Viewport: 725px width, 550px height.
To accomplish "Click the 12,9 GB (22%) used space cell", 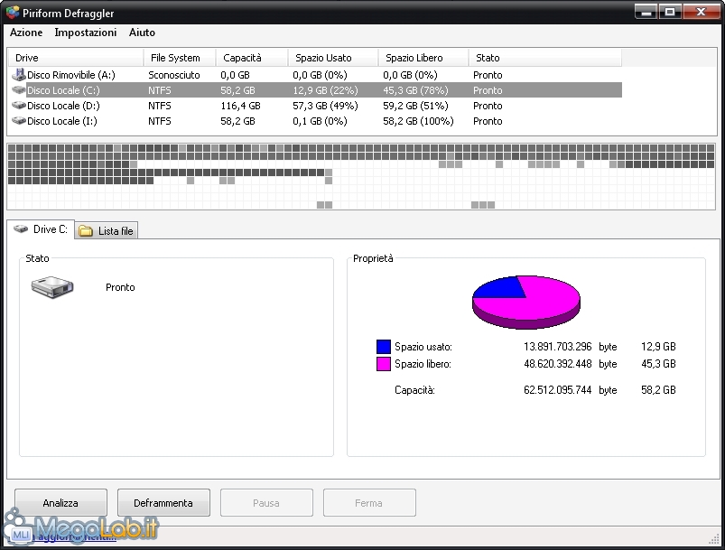I will (x=325, y=90).
